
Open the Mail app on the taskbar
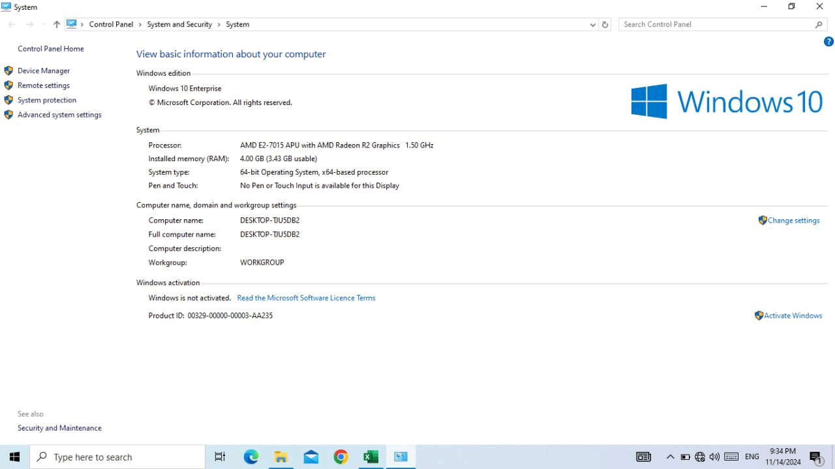tap(311, 457)
